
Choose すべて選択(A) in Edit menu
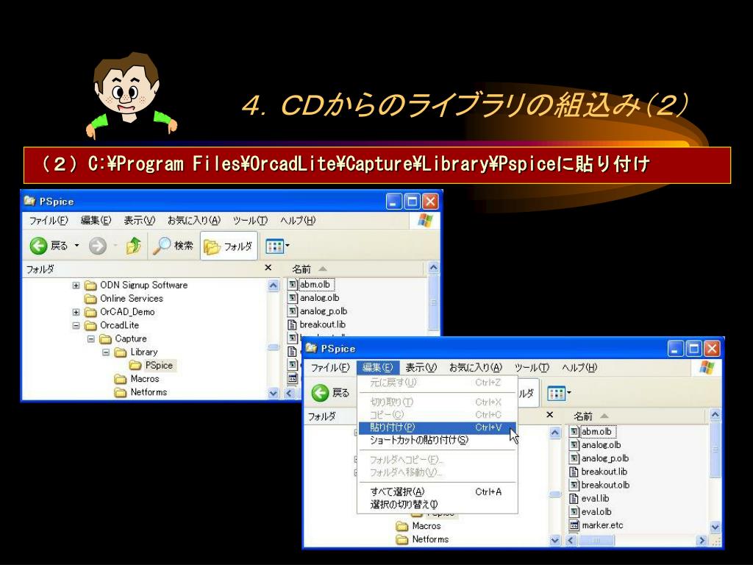coord(437,492)
